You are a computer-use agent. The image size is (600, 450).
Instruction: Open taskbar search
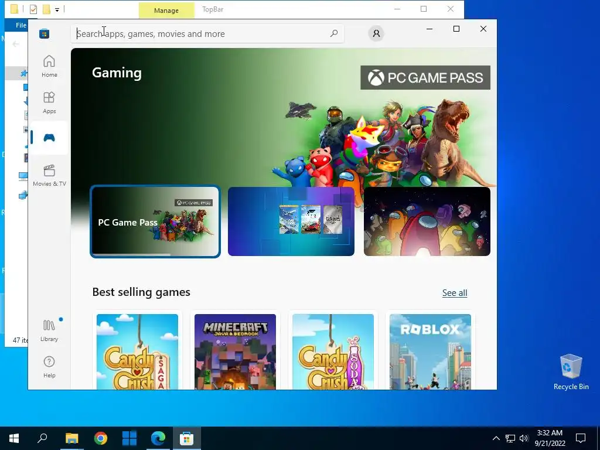pyautogui.click(x=42, y=438)
